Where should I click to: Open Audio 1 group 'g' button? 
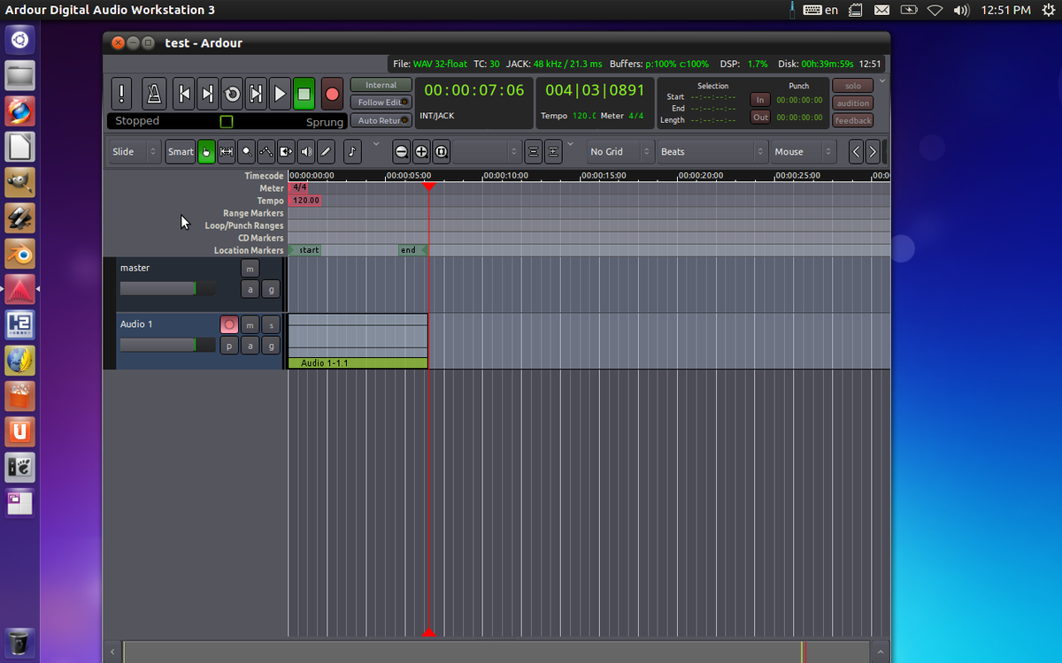[272, 346]
